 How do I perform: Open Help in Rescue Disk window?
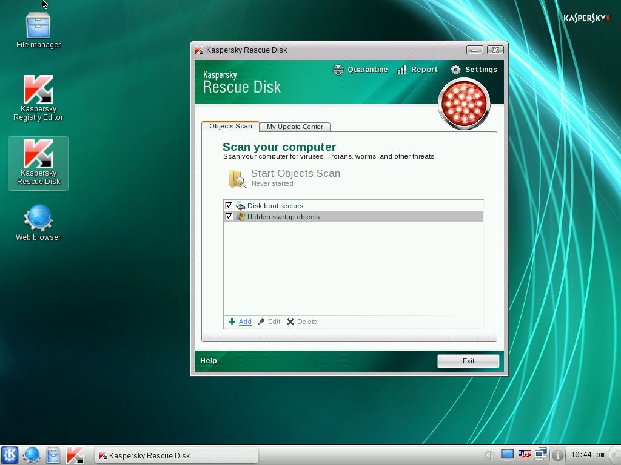coord(209,361)
